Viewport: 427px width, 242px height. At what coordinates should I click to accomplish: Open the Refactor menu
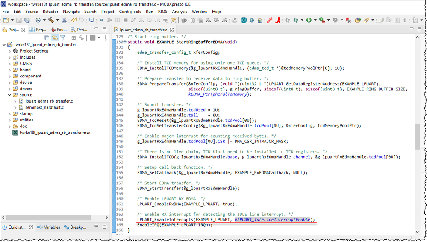[50, 12]
